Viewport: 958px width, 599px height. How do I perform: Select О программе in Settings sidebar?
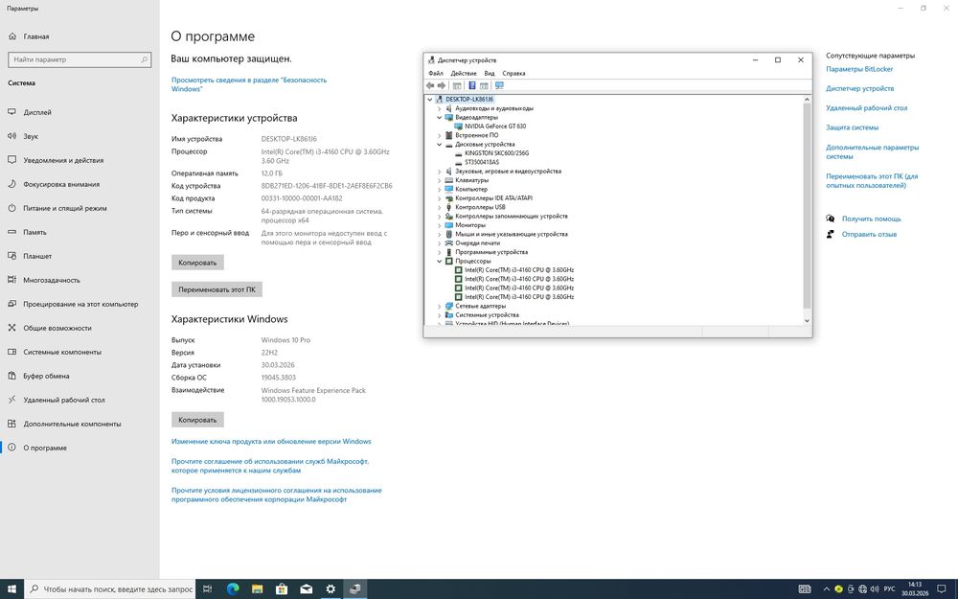click(80, 448)
